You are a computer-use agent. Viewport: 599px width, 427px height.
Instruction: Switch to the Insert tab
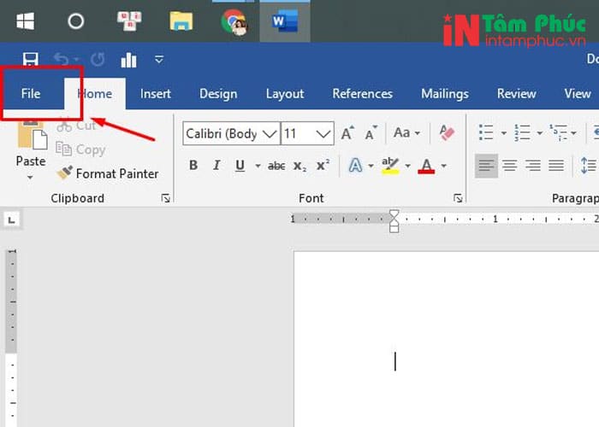pyautogui.click(x=156, y=94)
